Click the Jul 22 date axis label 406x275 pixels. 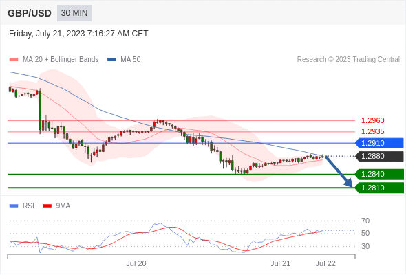tap(325, 263)
